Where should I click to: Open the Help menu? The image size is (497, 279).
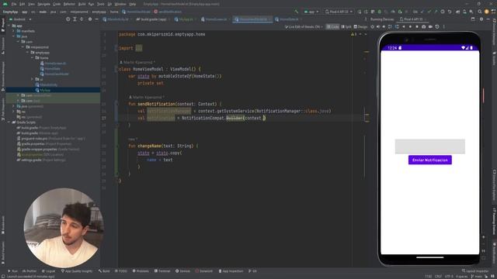click(x=133, y=4)
